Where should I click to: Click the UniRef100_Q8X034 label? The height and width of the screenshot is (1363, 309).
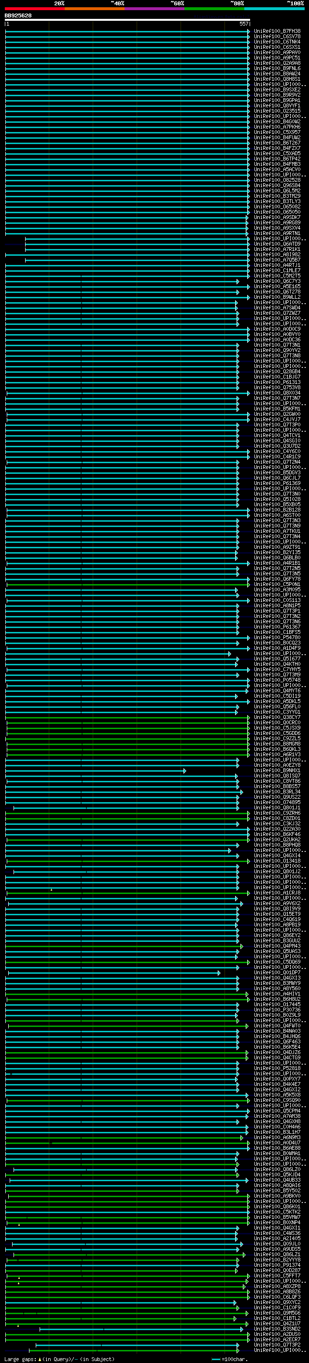tap(277, 393)
